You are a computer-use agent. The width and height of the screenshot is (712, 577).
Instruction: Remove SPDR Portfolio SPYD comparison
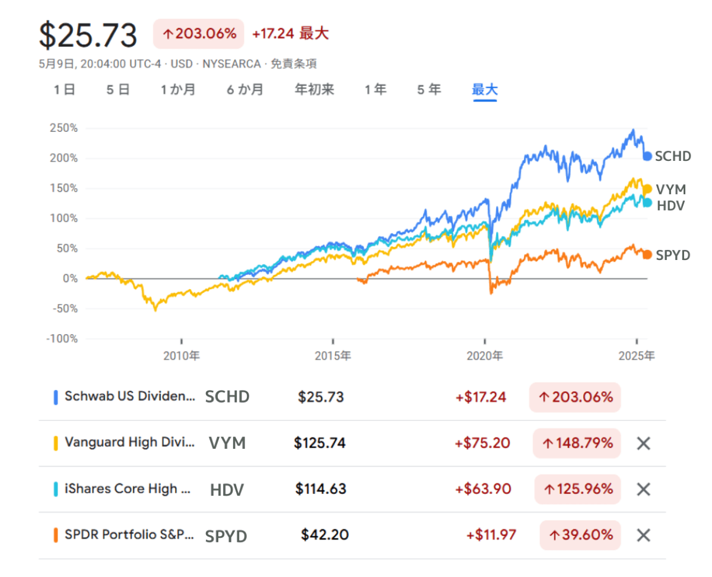644,535
